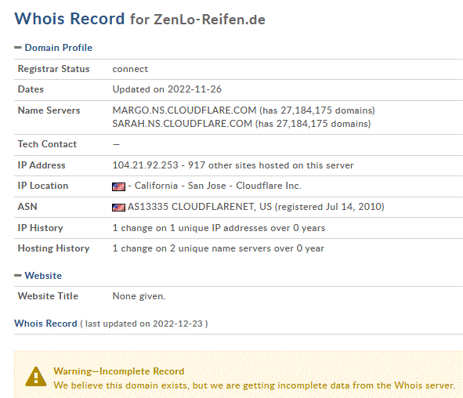The height and width of the screenshot is (398, 463).
Task: Open the 104.21.92.253 IP address
Action: coord(145,165)
